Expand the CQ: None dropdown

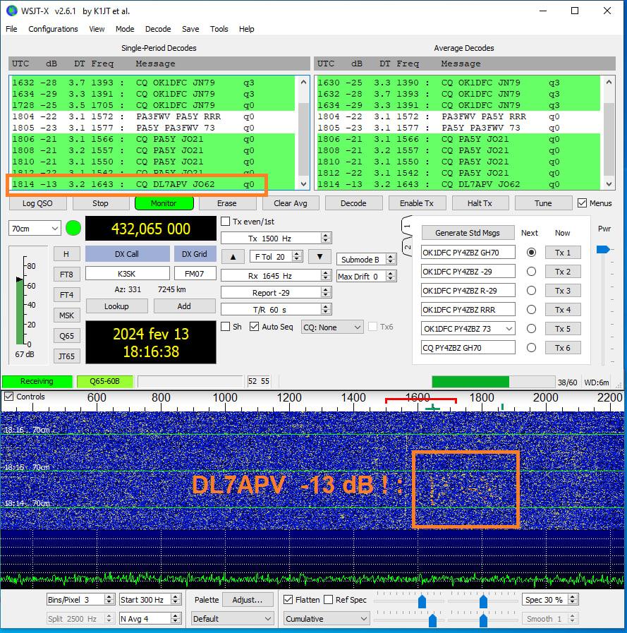click(x=331, y=327)
